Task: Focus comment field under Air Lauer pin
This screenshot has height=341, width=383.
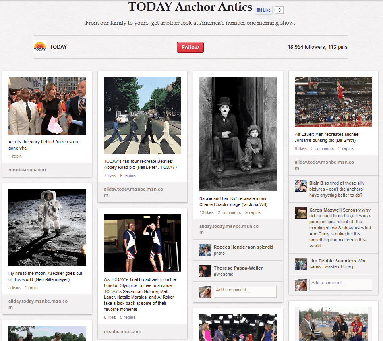Action: point(340,284)
